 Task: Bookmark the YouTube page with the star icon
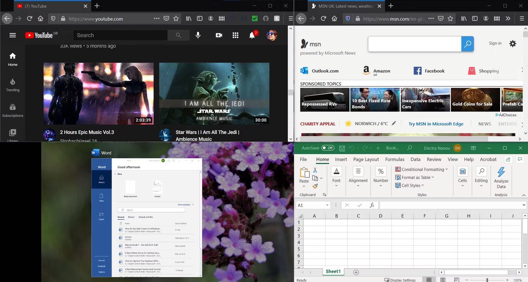(176, 18)
